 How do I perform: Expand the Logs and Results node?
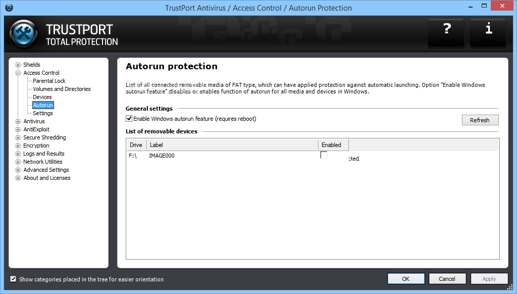[x=18, y=154]
